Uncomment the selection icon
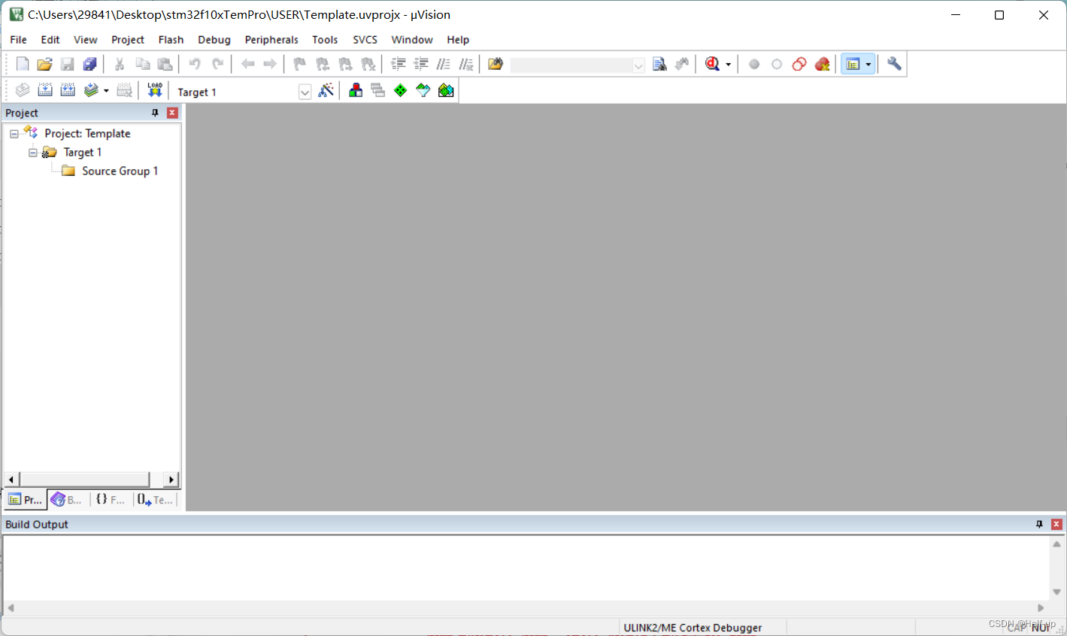 pyautogui.click(x=466, y=64)
